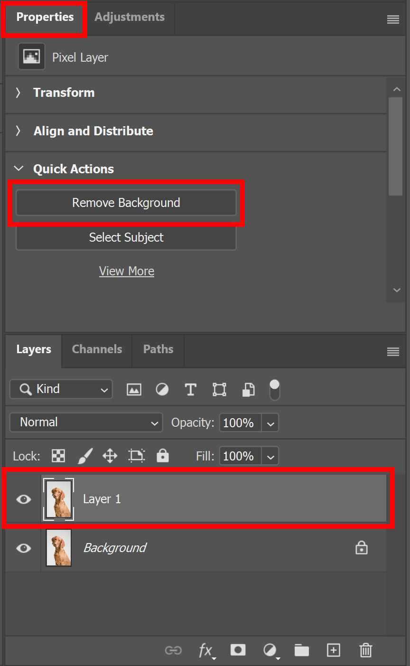Screen dimensions: 410x666
Task: Open the Adjustments tab
Action: [129, 17]
